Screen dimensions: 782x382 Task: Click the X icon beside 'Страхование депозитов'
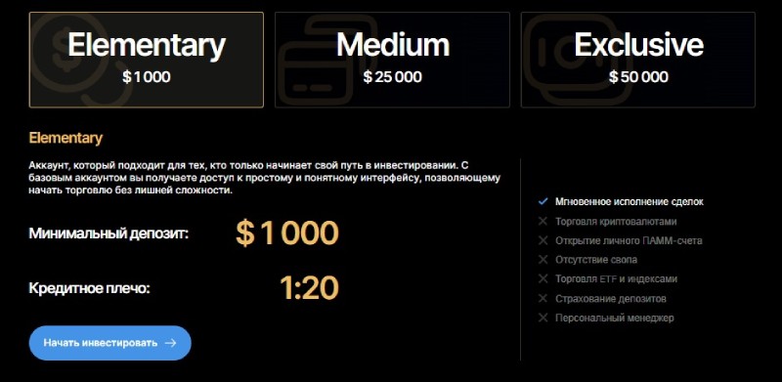point(543,298)
